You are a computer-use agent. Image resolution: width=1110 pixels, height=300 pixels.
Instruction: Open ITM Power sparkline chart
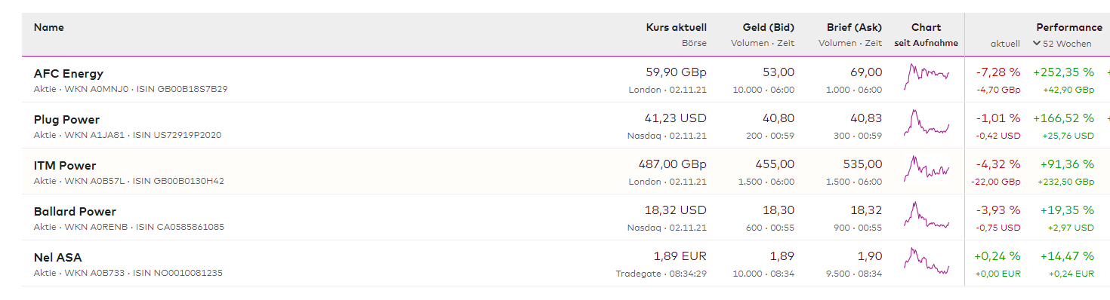(x=927, y=167)
